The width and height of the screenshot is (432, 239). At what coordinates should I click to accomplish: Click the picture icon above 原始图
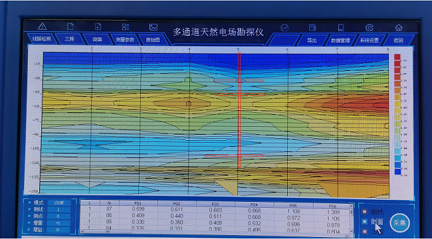(x=153, y=27)
